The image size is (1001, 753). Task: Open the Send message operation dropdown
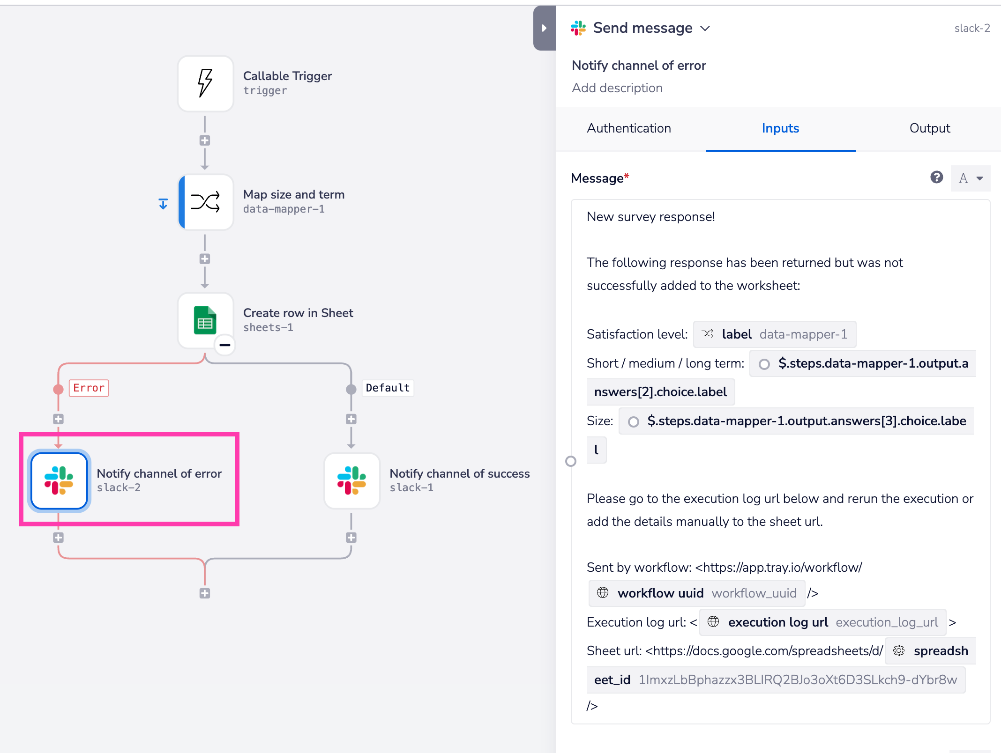pyautogui.click(x=705, y=29)
